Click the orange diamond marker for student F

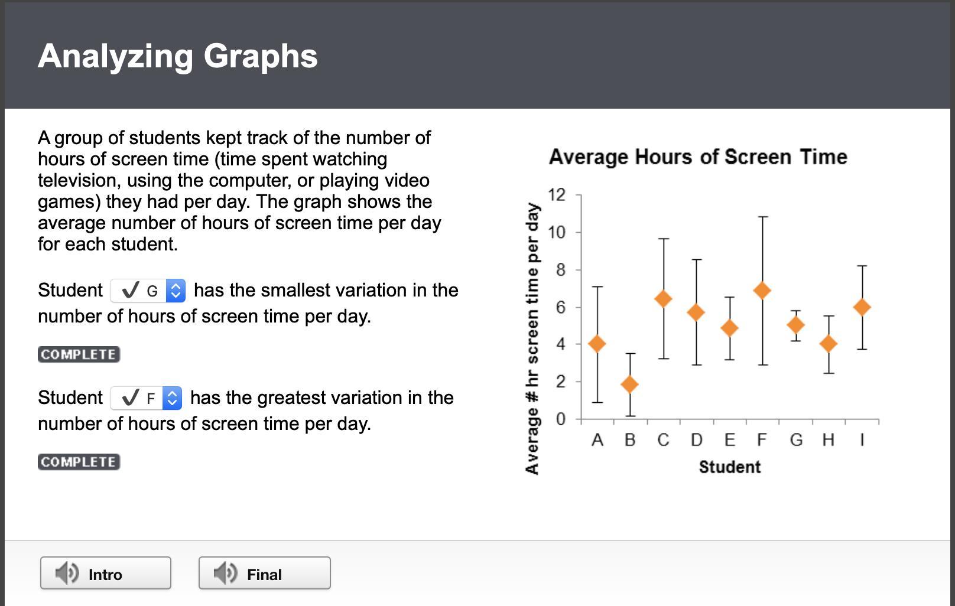pyautogui.click(x=763, y=291)
